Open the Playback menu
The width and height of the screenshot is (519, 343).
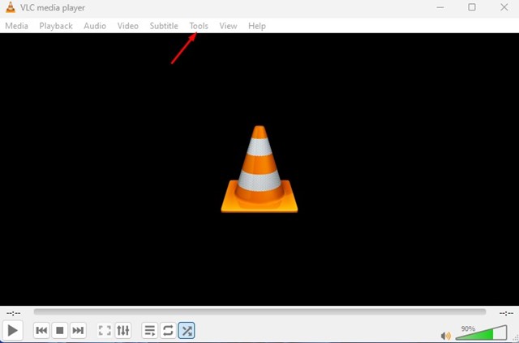click(56, 26)
